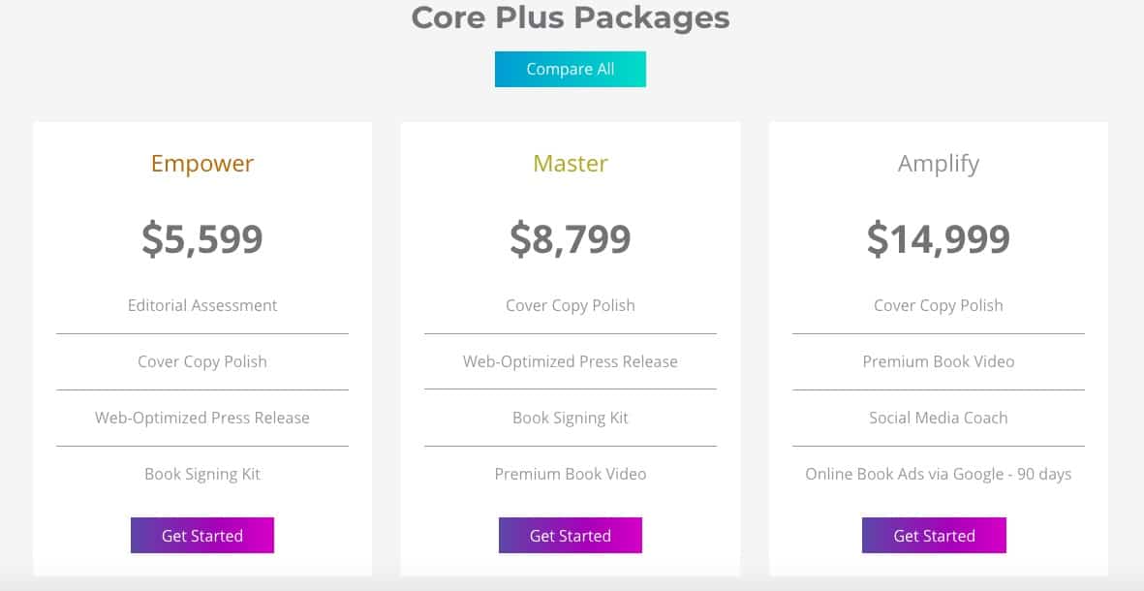This screenshot has width=1144, height=591.
Task: Click Editorial Assessment in the Empower package
Action: (x=202, y=305)
